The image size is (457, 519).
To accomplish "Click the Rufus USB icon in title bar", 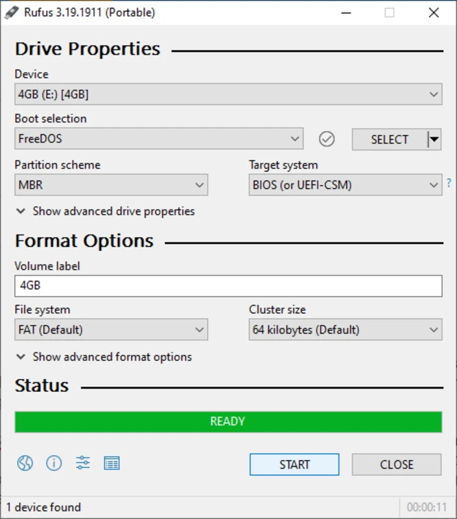I will coord(13,12).
